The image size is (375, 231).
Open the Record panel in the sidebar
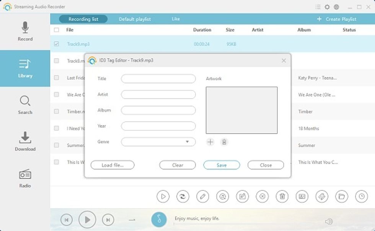[25, 33]
